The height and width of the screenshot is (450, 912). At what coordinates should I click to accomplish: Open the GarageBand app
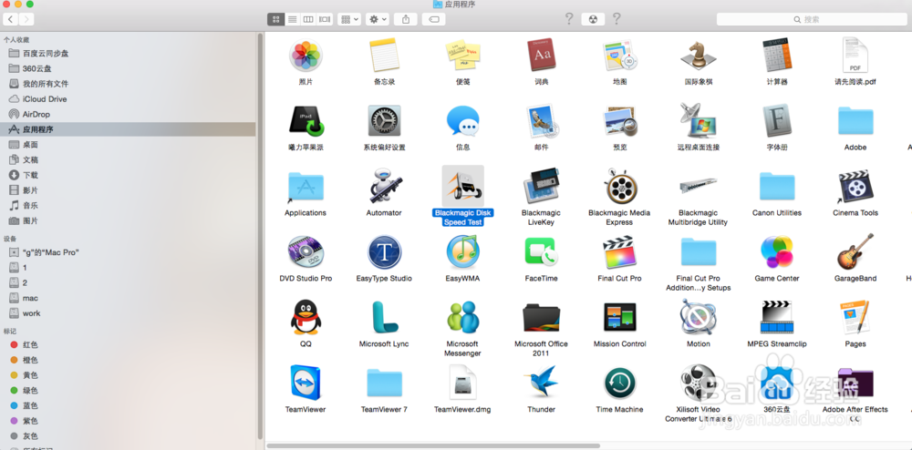pos(855,252)
